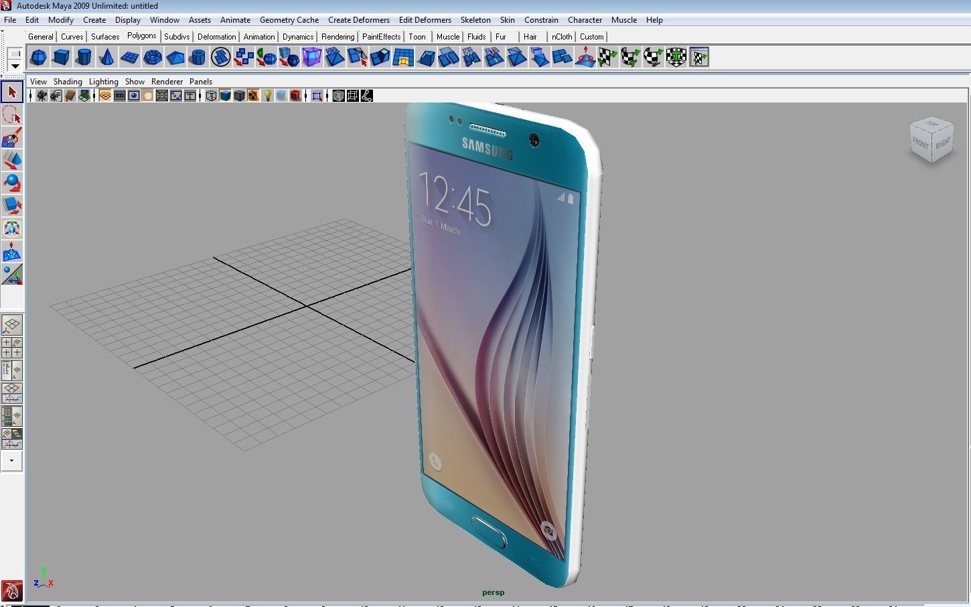971x607 pixels.
Task: Open shelf options dropdown arrow
Action: point(14,66)
